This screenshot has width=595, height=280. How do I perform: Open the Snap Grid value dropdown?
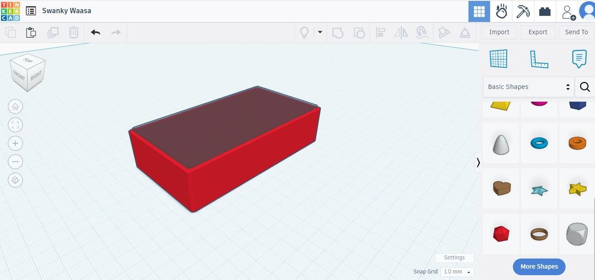[x=457, y=272]
